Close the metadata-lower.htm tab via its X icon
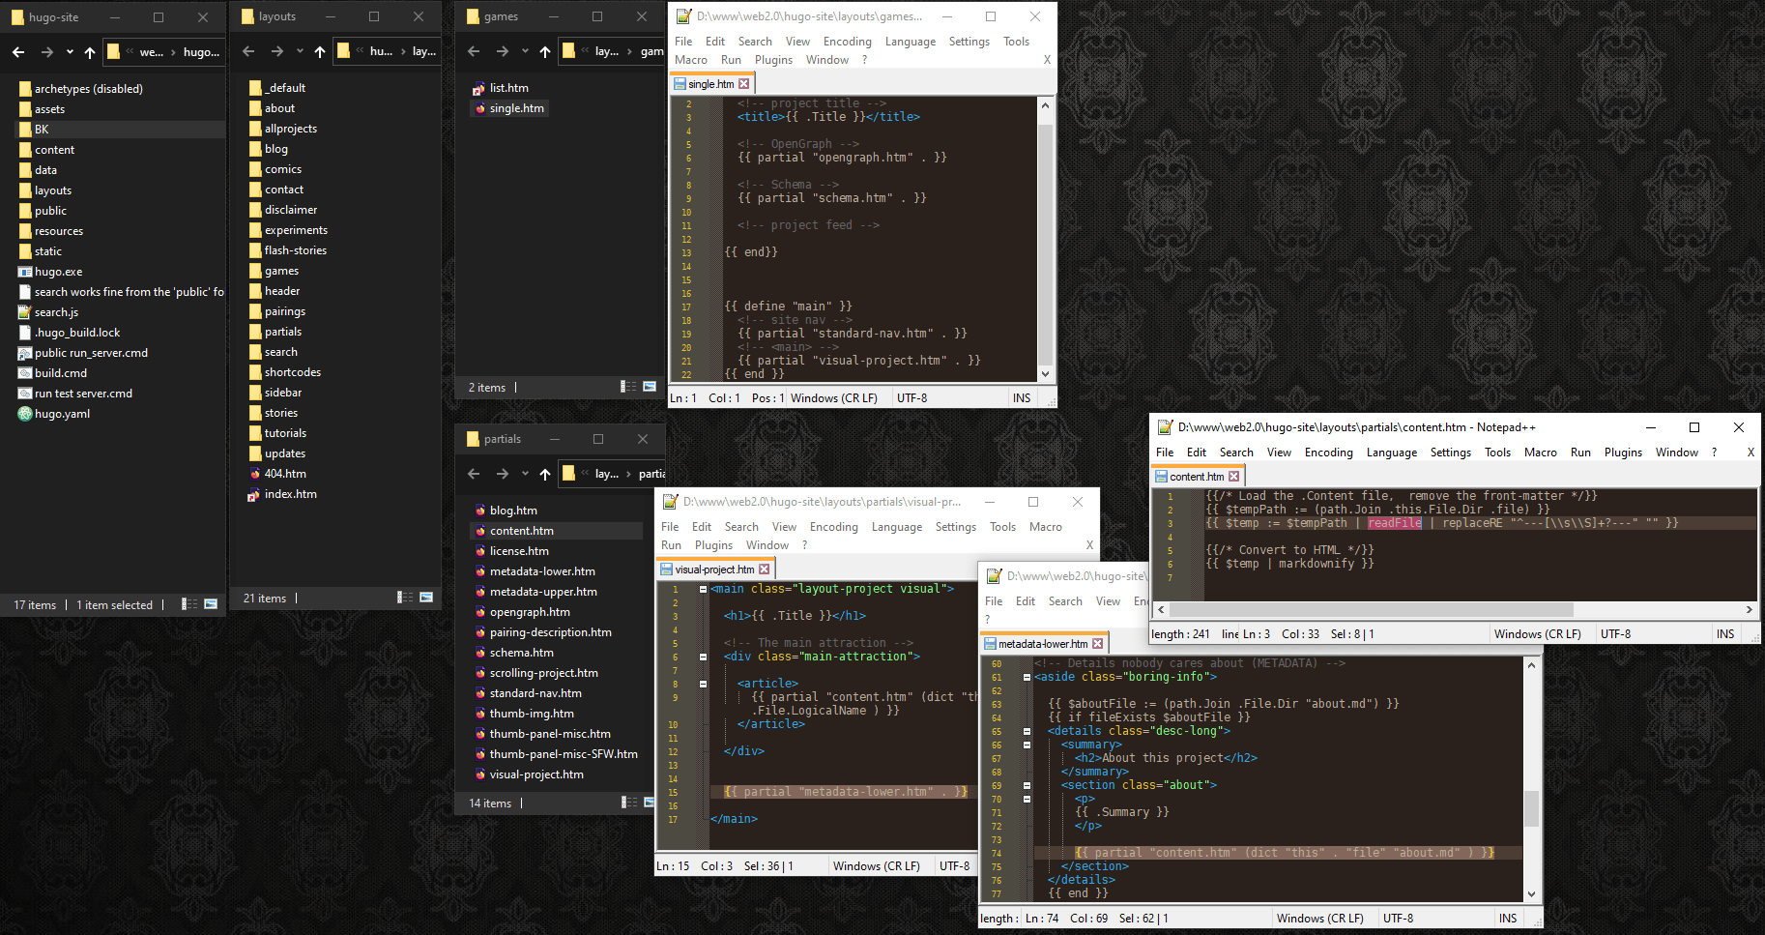This screenshot has width=1765, height=935. [x=1097, y=644]
